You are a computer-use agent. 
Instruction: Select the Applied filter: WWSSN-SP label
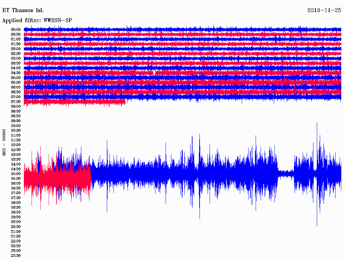click(37, 20)
